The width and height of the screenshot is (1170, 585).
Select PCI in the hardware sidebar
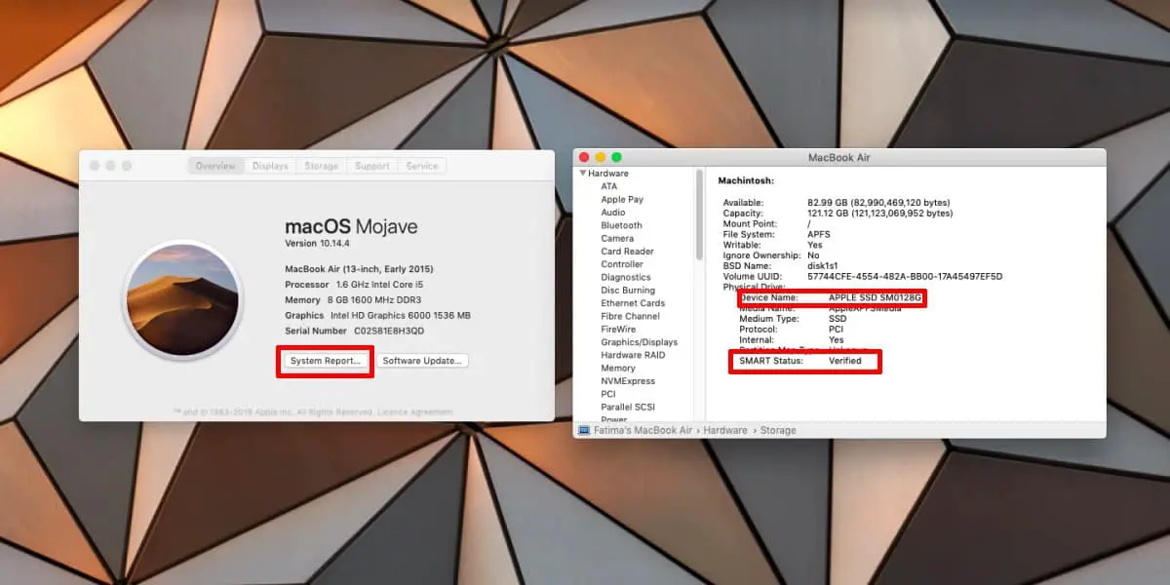(608, 394)
